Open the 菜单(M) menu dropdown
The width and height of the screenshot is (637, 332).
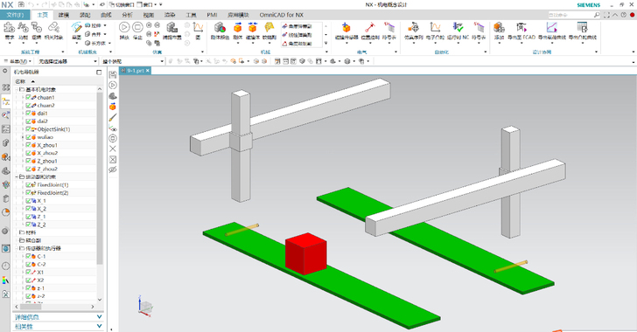click(x=17, y=61)
